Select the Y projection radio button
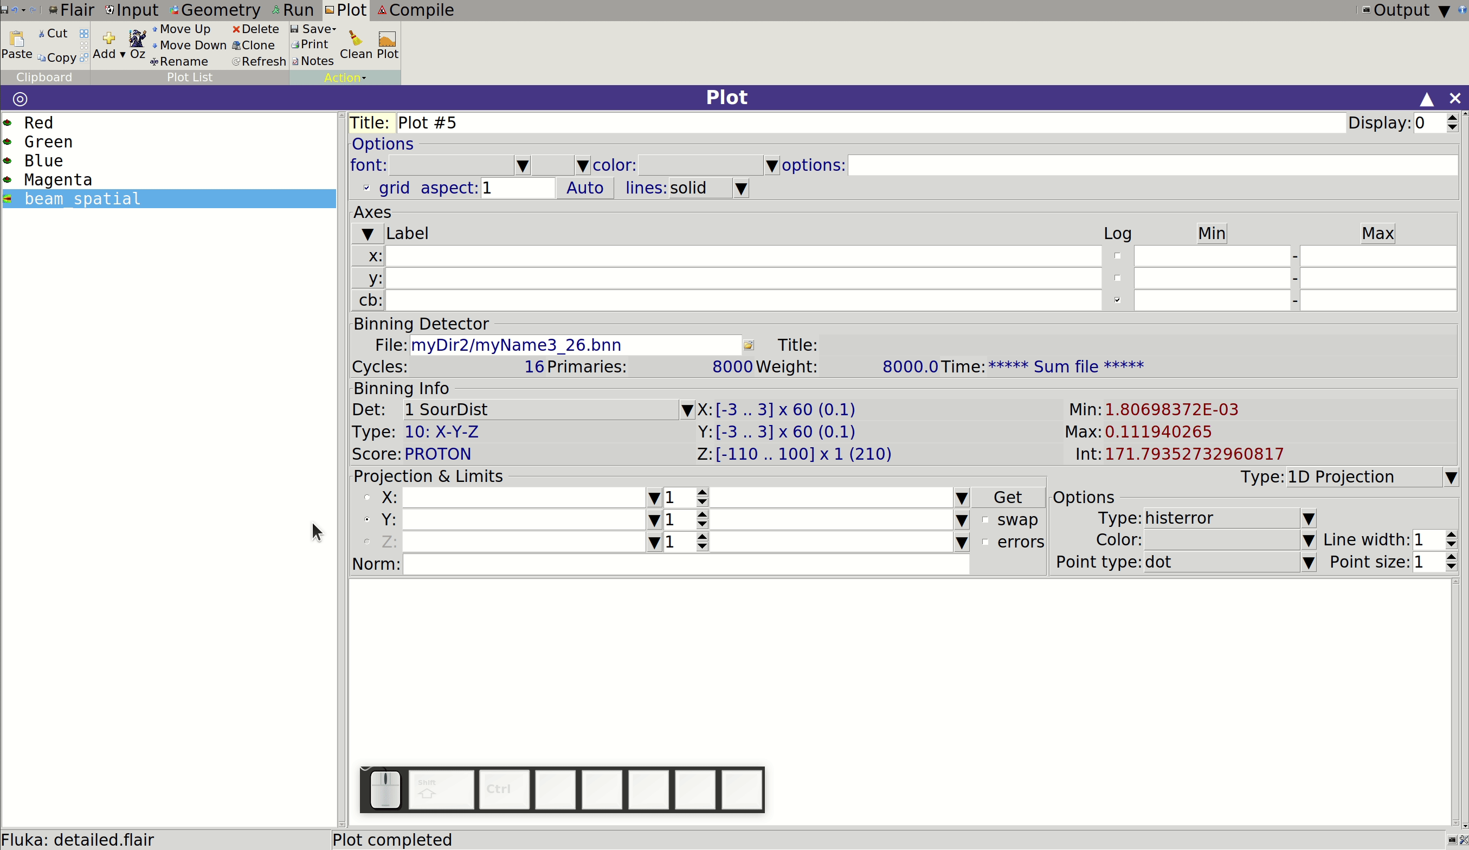Image resolution: width=1469 pixels, height=850 pixels. (x=366, y=519)
